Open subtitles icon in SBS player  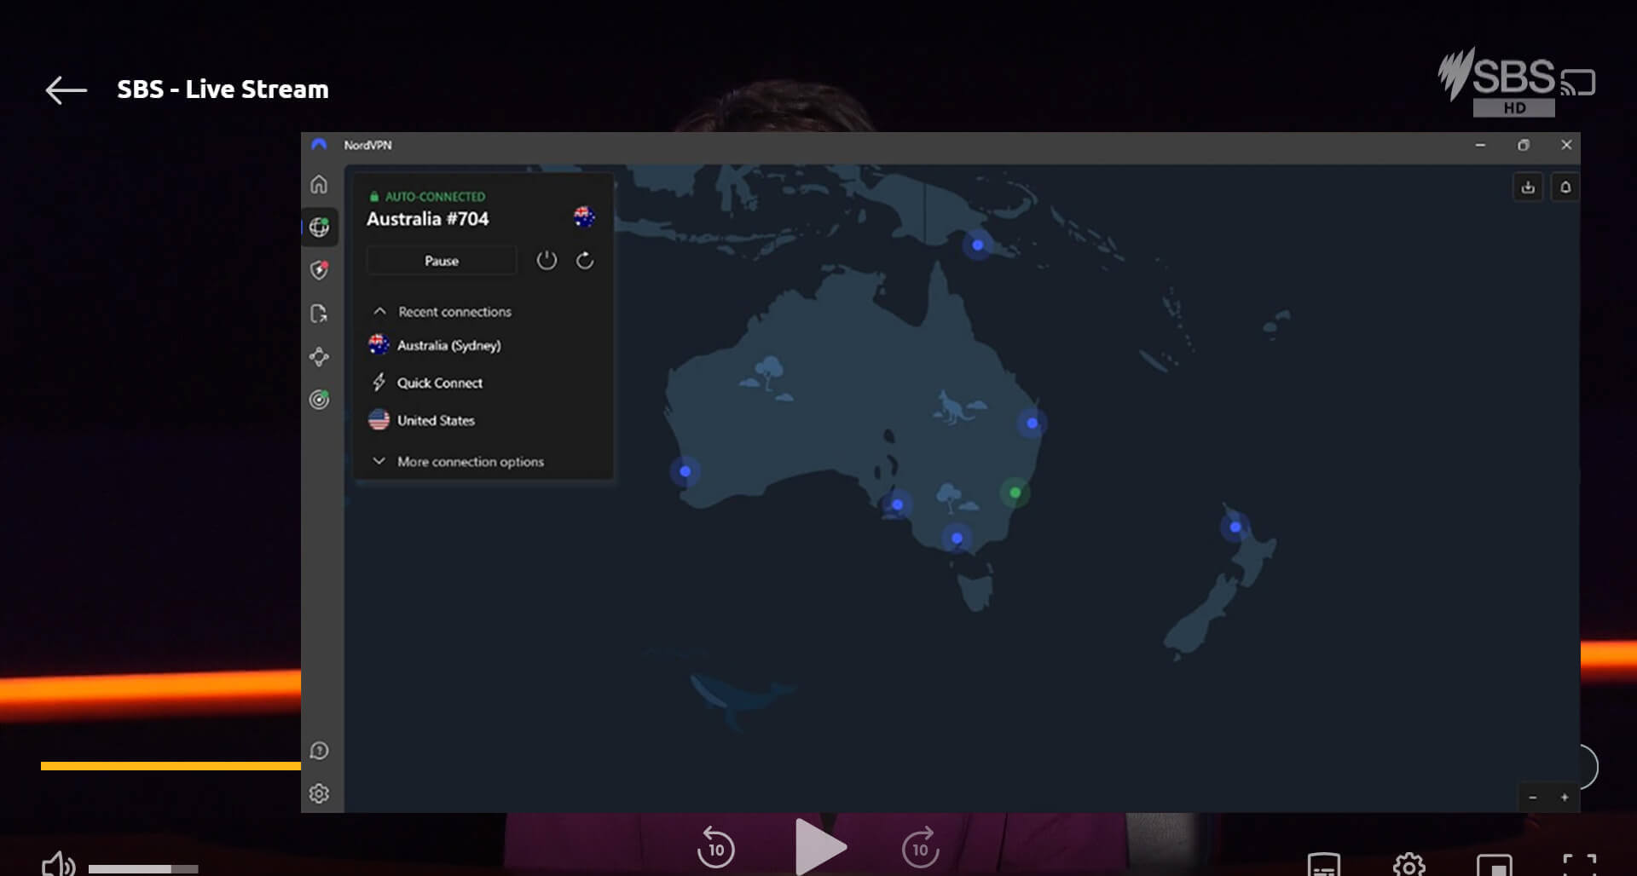tap(1324, 864)
